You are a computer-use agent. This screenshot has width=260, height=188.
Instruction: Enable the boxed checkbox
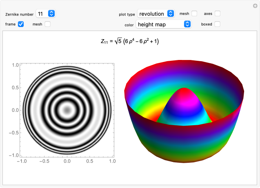218,24
